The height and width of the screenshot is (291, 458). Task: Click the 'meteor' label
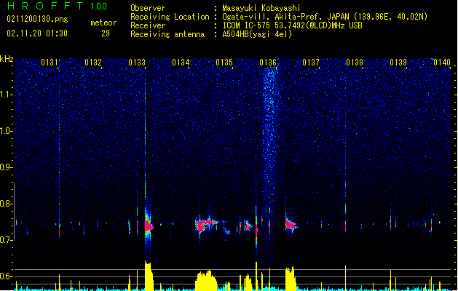coord(103,23)
